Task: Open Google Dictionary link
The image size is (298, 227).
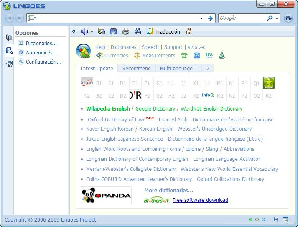Action: coord(155,109)
